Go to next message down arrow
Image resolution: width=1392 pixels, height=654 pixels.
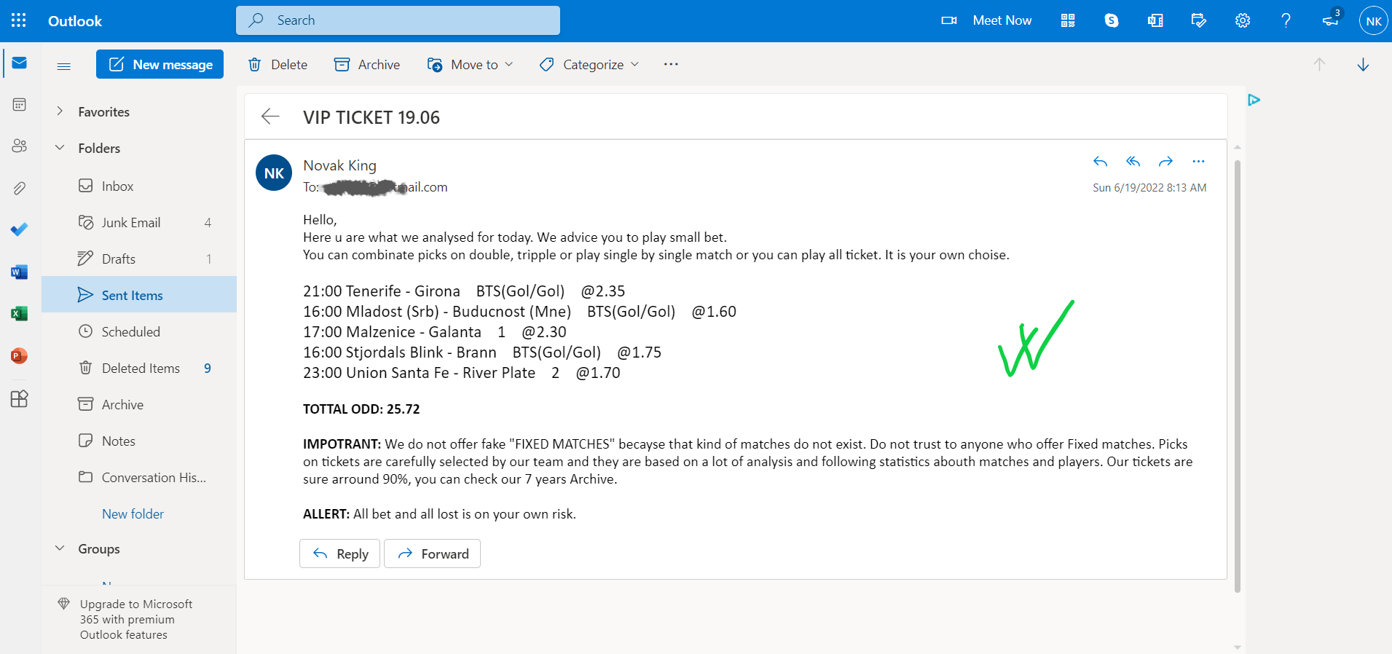pyautogui.click(x=1363, y=65)
